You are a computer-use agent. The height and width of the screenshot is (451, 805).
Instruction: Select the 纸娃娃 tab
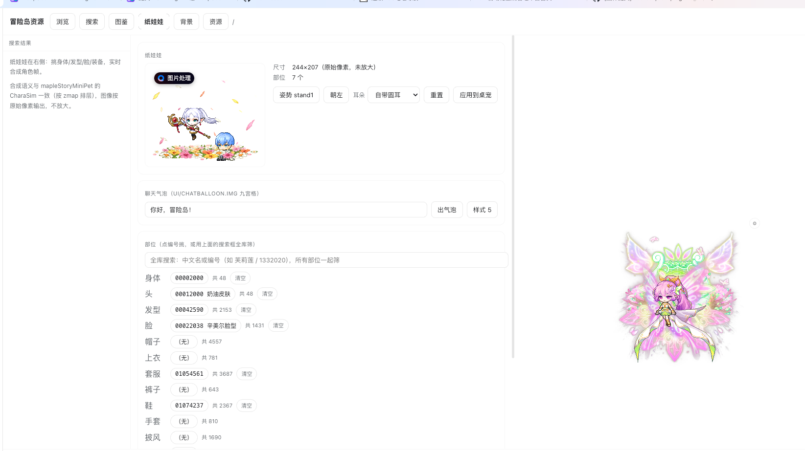pos(154,21)
